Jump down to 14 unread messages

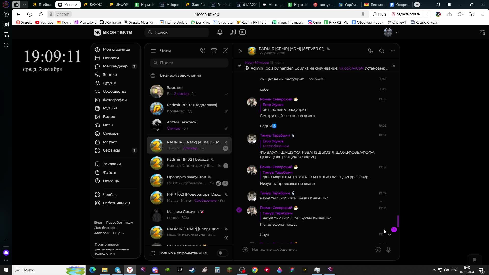(390, 234)
